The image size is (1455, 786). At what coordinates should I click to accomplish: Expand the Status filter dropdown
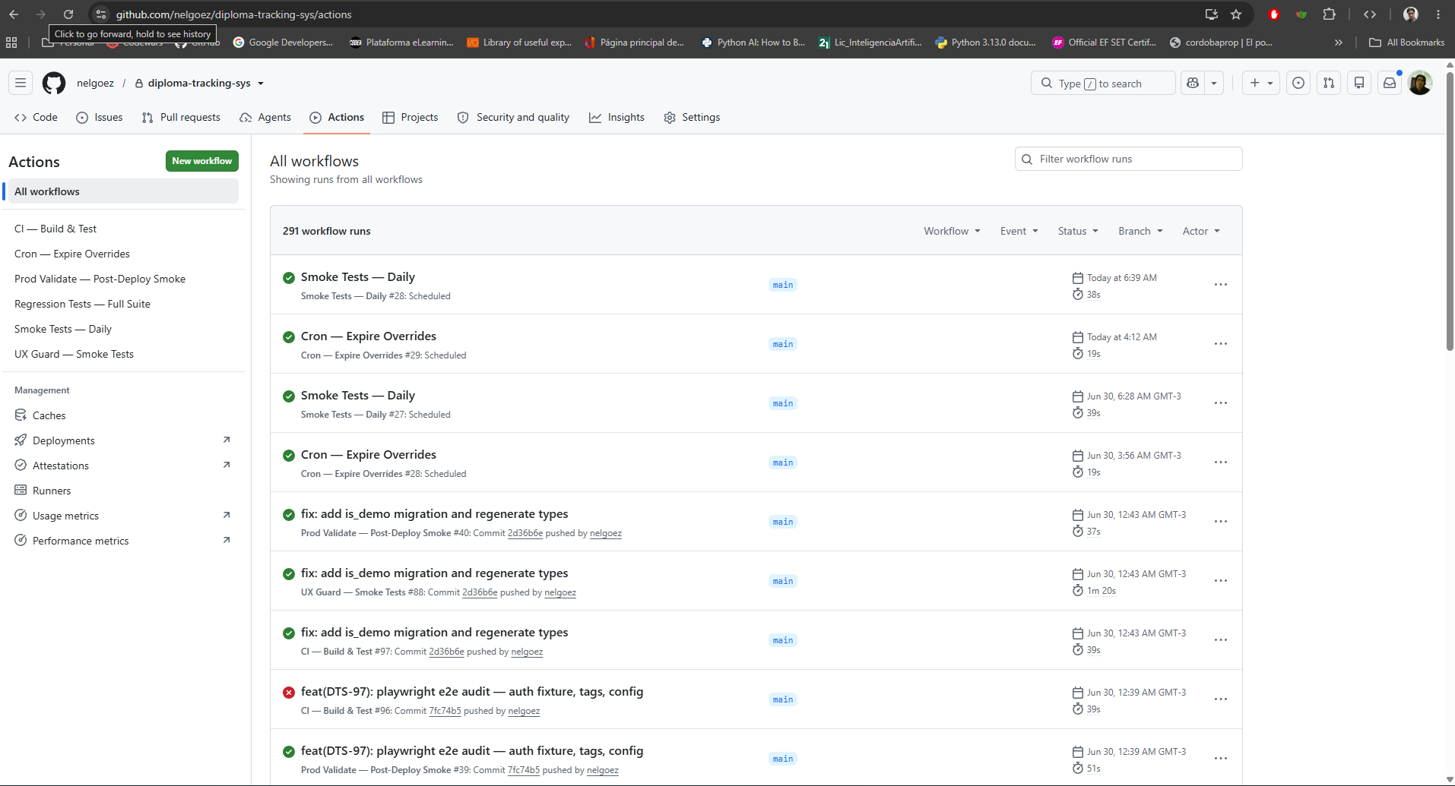tap(1078, 231)
